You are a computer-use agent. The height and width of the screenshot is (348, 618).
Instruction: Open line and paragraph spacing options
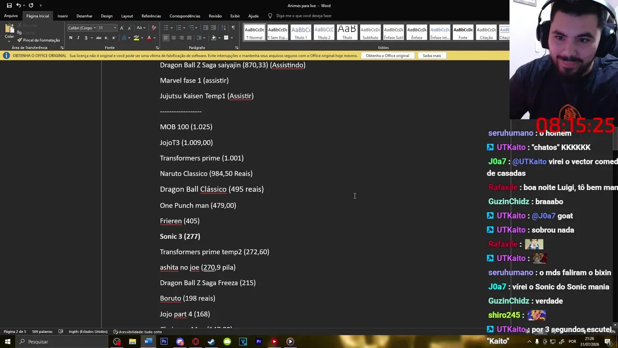[201, 38]
